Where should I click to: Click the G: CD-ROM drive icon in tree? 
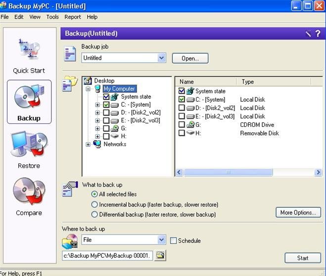(x=115, y=128)
